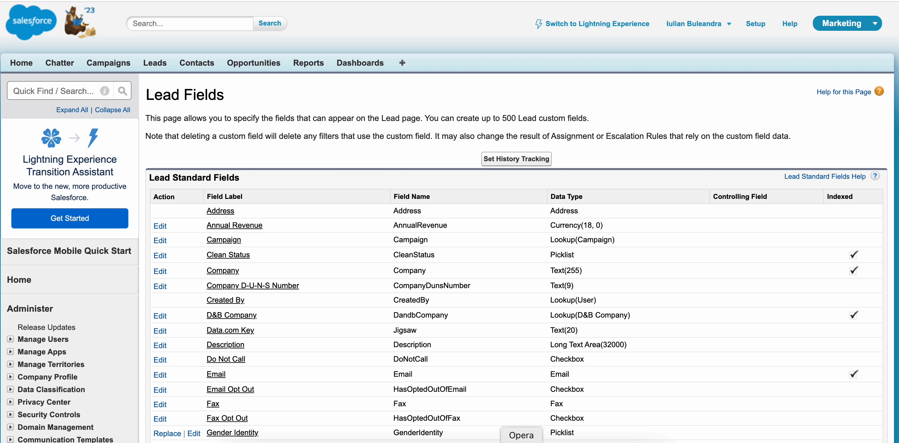Open the Address field label link
This screenshot has height=443, width=899.
[220, 211]
